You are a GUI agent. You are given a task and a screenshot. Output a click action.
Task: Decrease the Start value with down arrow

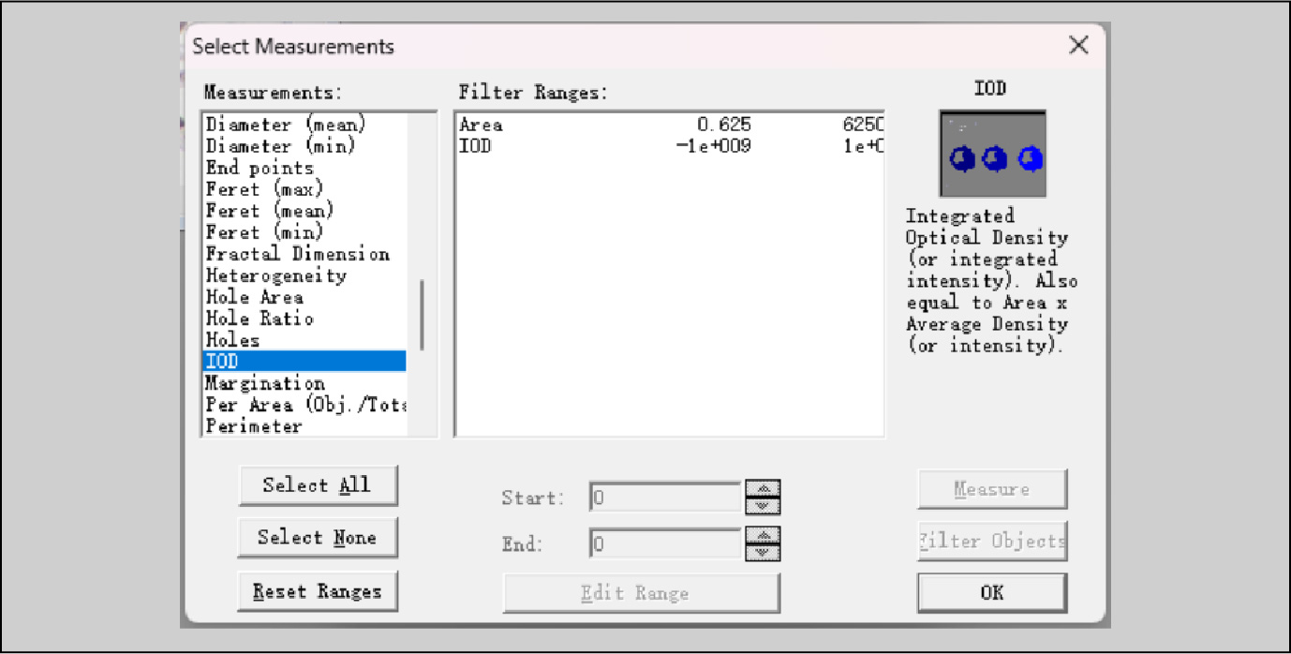(x=763, y=505)
